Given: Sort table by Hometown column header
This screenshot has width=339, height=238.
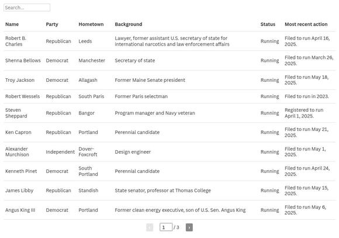Looking at the screenshot, I should point(91,24).
